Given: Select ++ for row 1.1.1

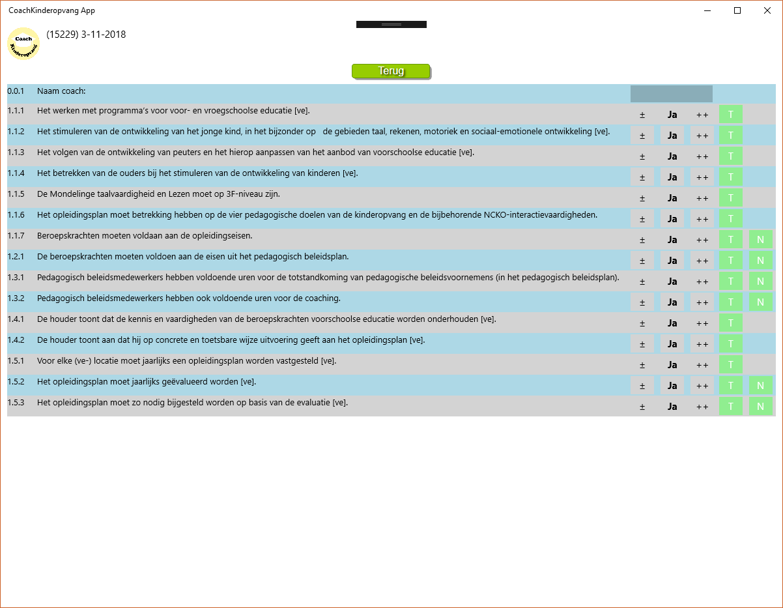Looking at the screenshot, I should click(702, 115).
